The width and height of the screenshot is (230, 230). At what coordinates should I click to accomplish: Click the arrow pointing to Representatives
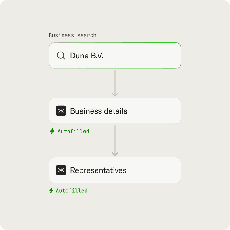click(115, 140)
